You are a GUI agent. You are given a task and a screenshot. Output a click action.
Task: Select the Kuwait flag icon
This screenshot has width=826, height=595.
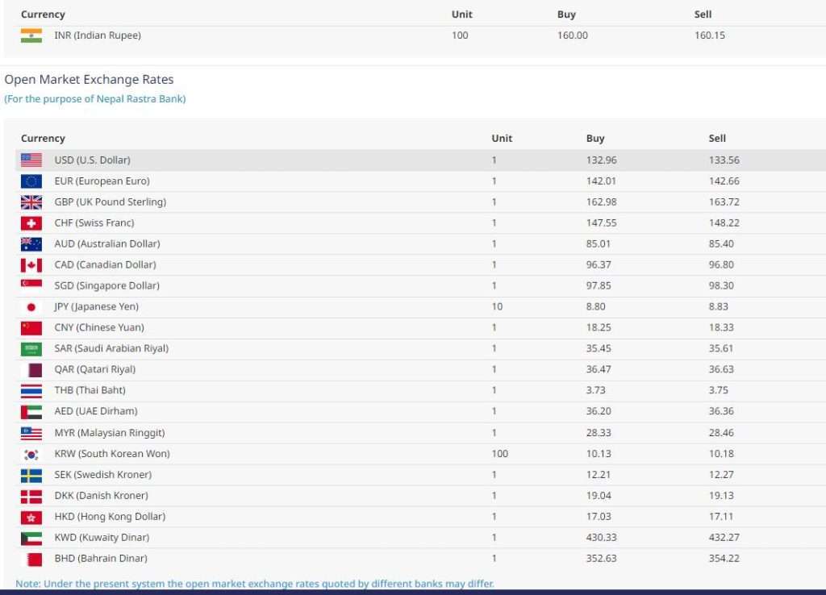31,538
